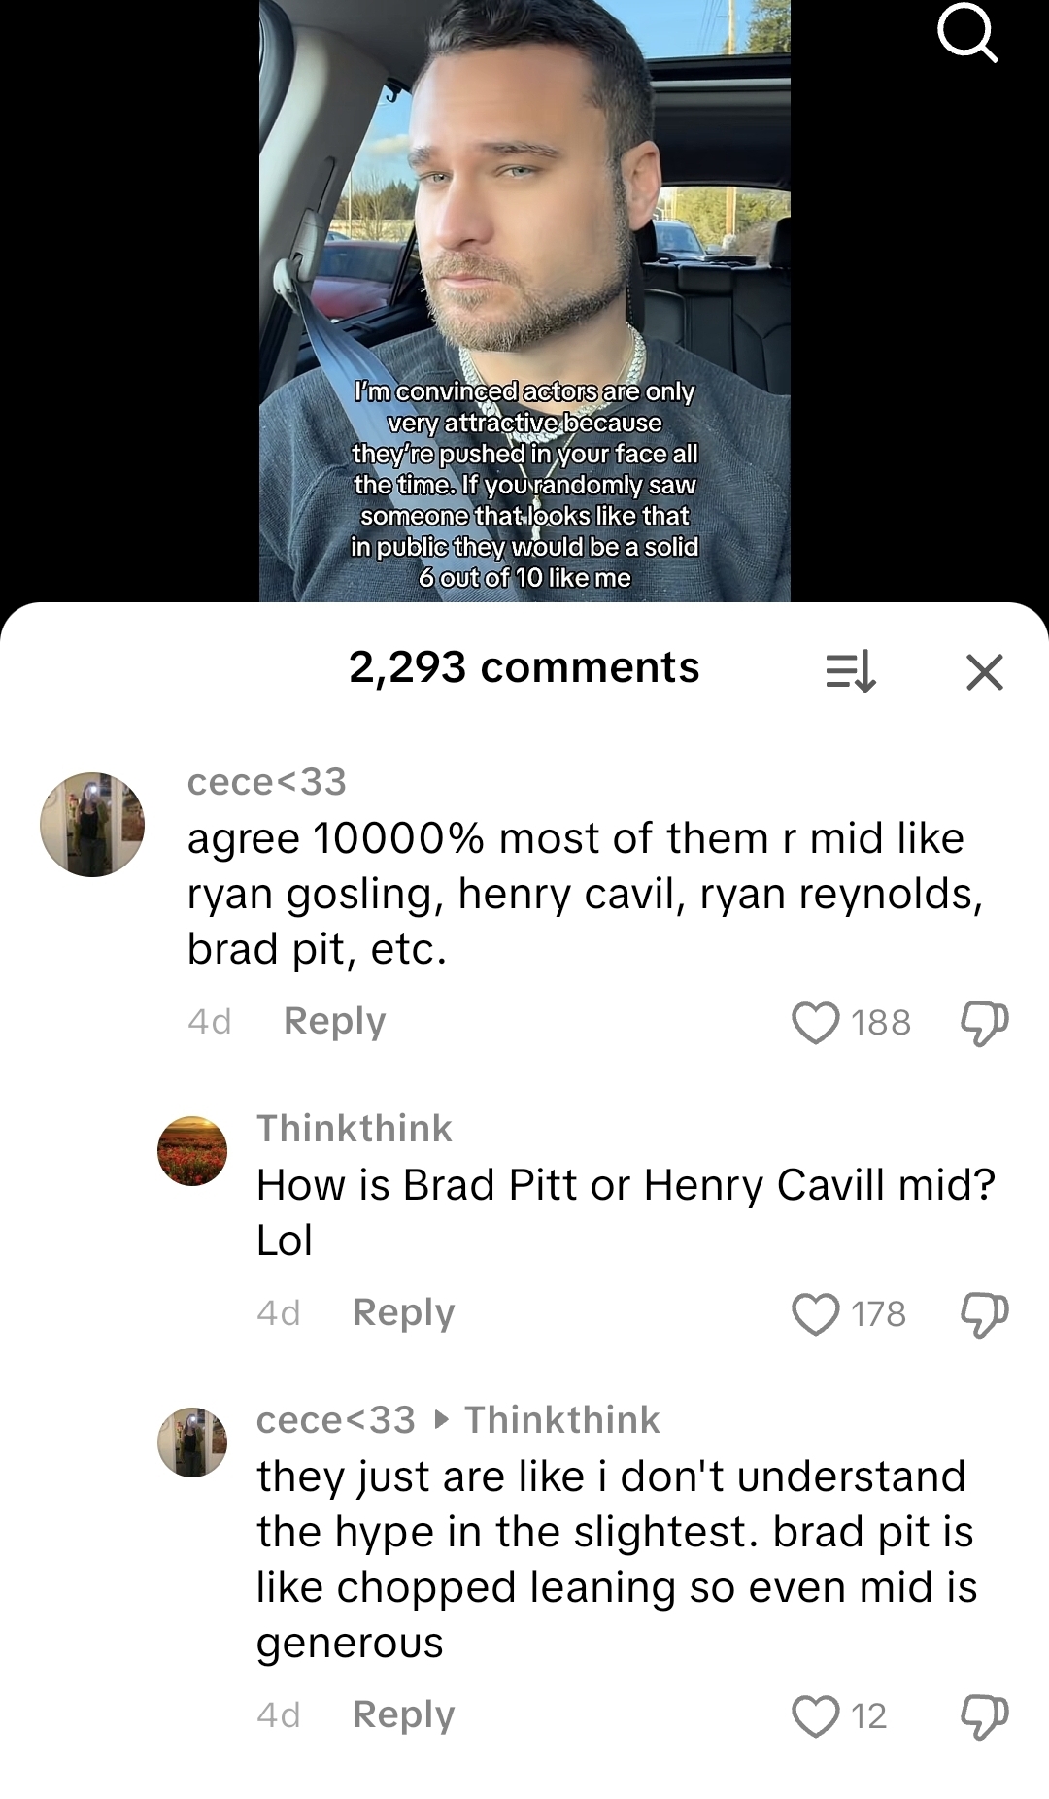Open search with the magnifier icon

(966, 35)
